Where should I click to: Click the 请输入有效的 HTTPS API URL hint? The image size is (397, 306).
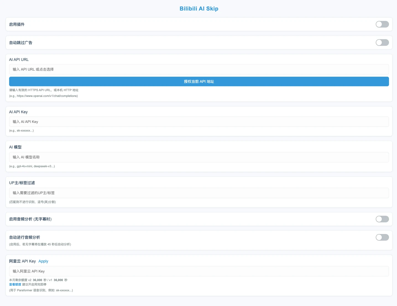[x=44, y=90]
